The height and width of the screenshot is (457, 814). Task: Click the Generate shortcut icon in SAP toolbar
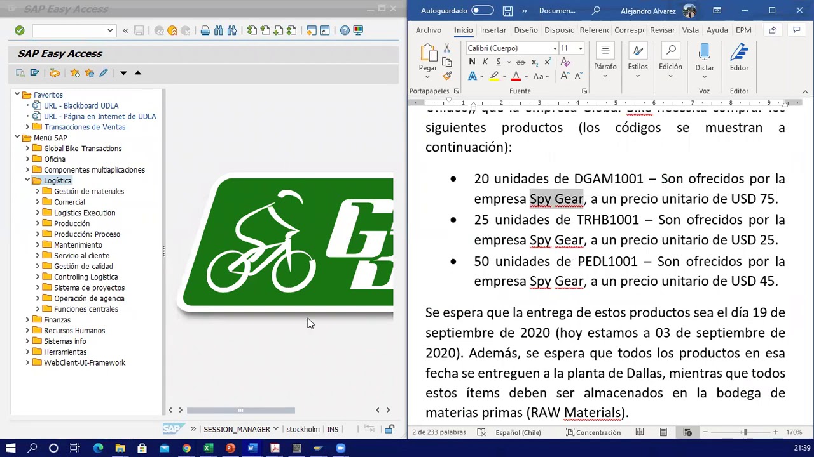(x=325, y=30)
